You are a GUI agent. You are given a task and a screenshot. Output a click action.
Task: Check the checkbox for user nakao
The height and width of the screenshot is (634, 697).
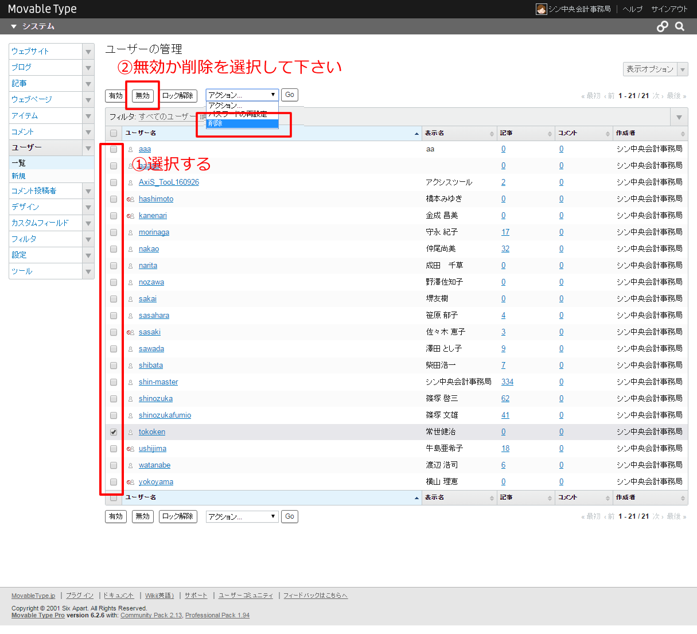point(114,249)
